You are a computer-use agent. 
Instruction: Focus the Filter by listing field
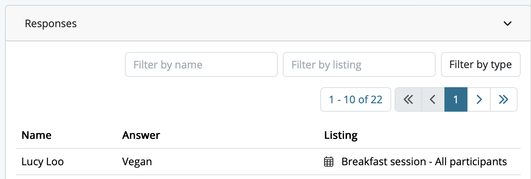tap(359, 65)
